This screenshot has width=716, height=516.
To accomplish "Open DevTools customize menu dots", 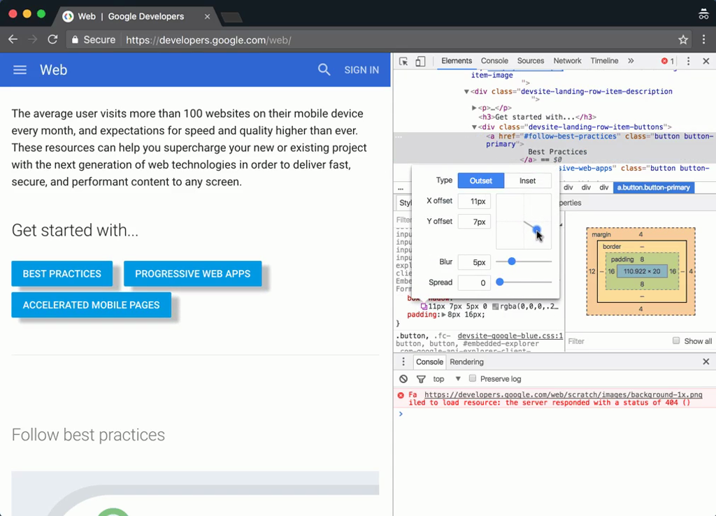I will [688, 61].
